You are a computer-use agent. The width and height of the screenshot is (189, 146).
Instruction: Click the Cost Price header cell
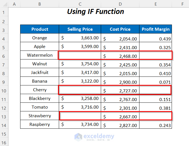(120, 29)
